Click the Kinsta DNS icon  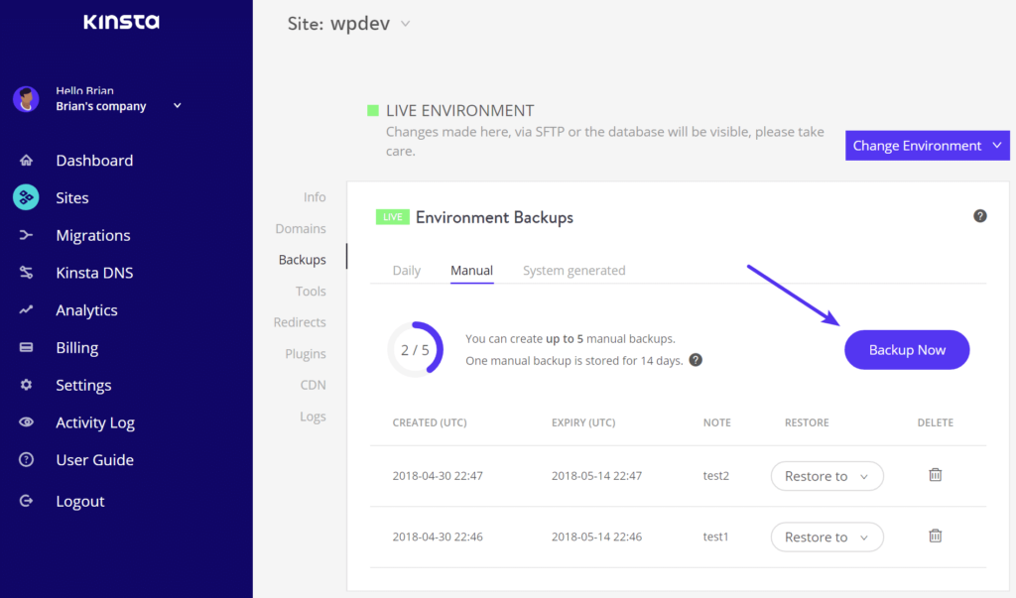tap(26, 273)
